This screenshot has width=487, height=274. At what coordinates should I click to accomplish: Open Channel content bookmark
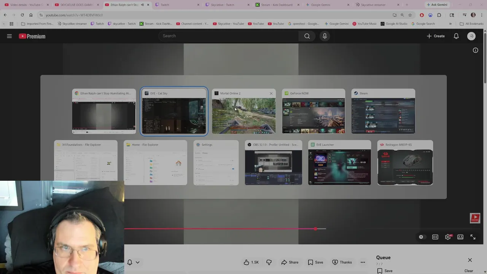192,24
